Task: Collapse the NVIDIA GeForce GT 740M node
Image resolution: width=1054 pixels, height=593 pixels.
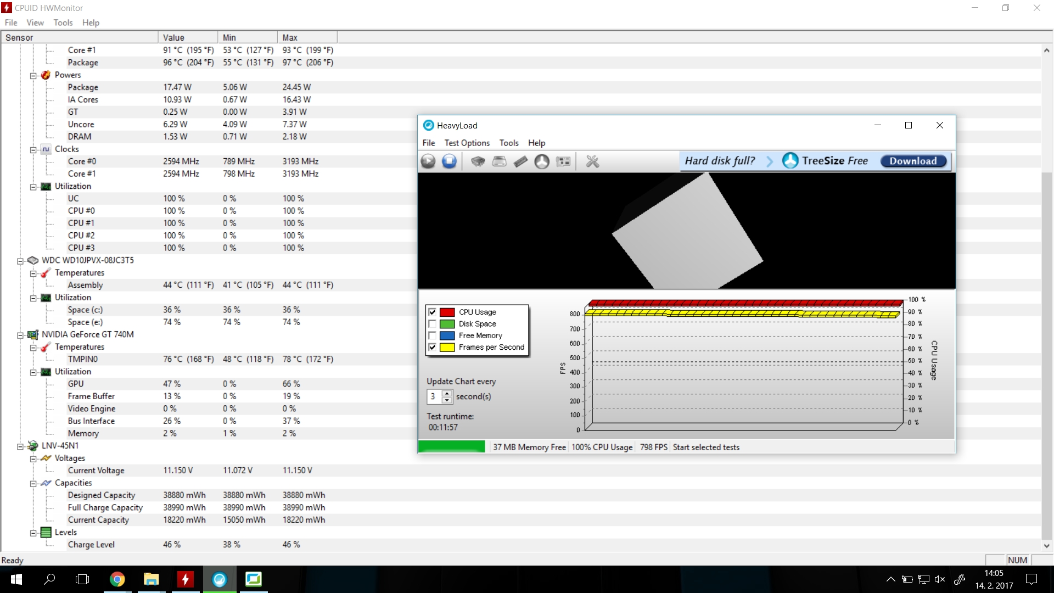Action: 20,335
